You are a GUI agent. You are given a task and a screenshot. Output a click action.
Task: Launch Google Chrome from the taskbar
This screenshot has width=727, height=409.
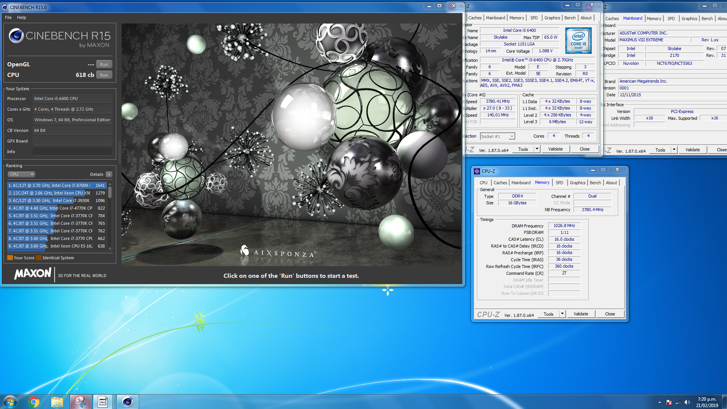coord(34,402)
